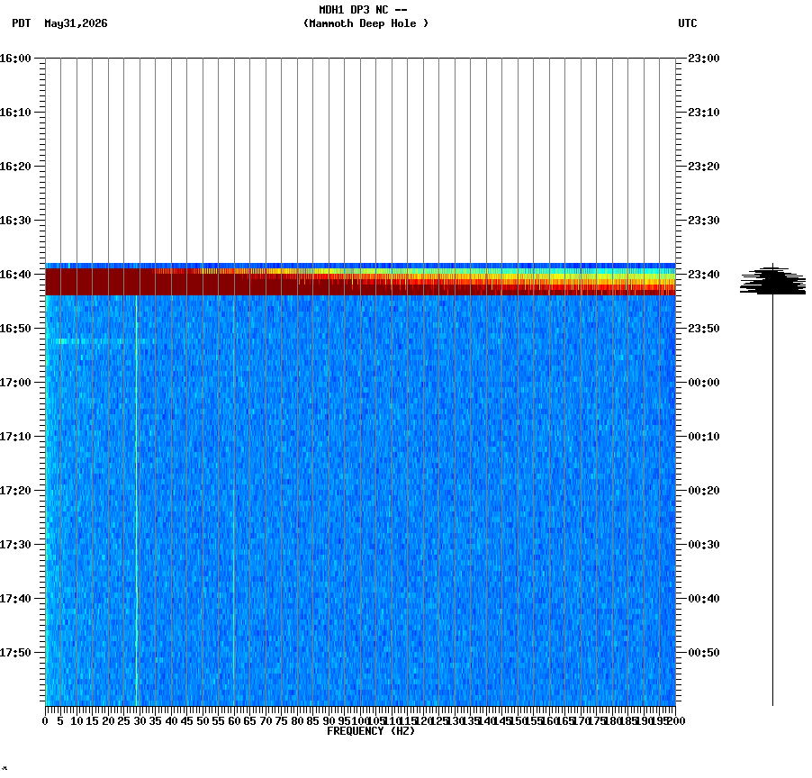Click the UTC timezone label
The height and width of the screenshot is (778, 812).
click(688, 23)
